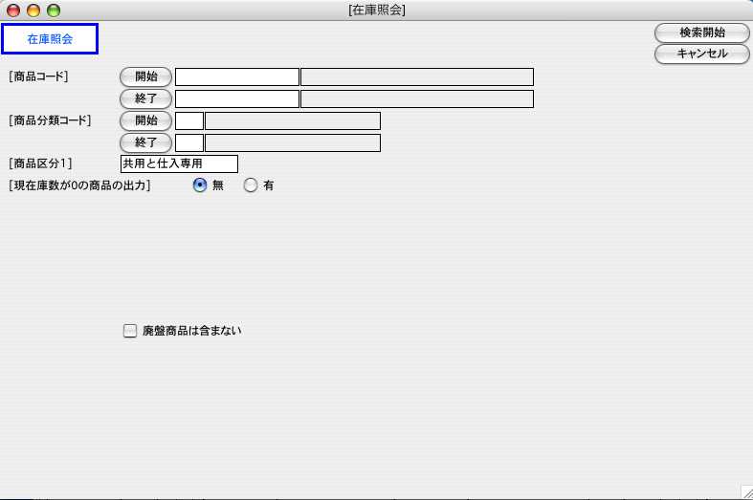Image resolution: width=753 pixels, height=500 pixels.
Task: Click 終了 button for 商品コード
Action: (x=145, y=98)
